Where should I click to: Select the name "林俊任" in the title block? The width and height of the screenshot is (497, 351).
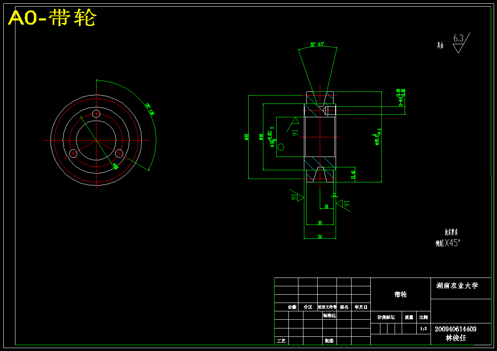(456, 338)
